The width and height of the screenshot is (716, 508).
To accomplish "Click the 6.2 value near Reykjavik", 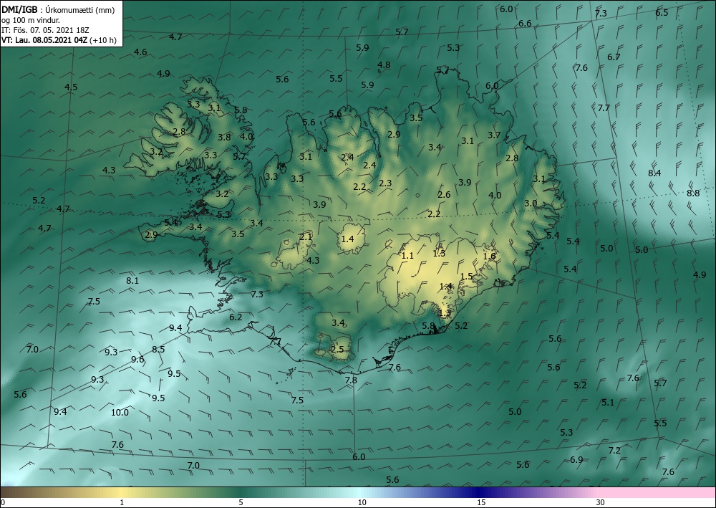I will coord(236,317).
